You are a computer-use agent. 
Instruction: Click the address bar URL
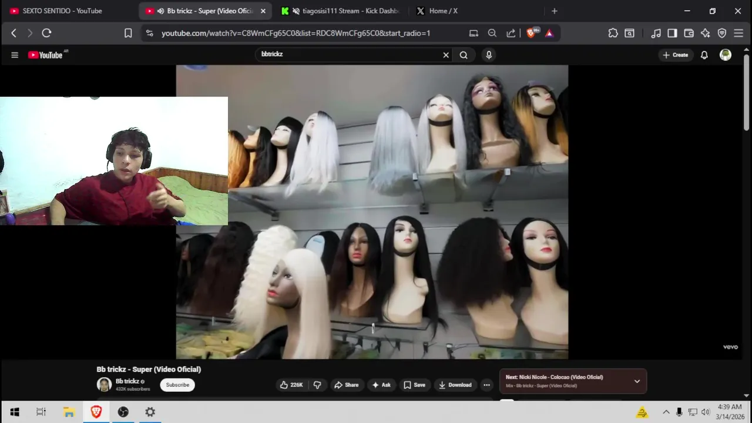point(296,33)
